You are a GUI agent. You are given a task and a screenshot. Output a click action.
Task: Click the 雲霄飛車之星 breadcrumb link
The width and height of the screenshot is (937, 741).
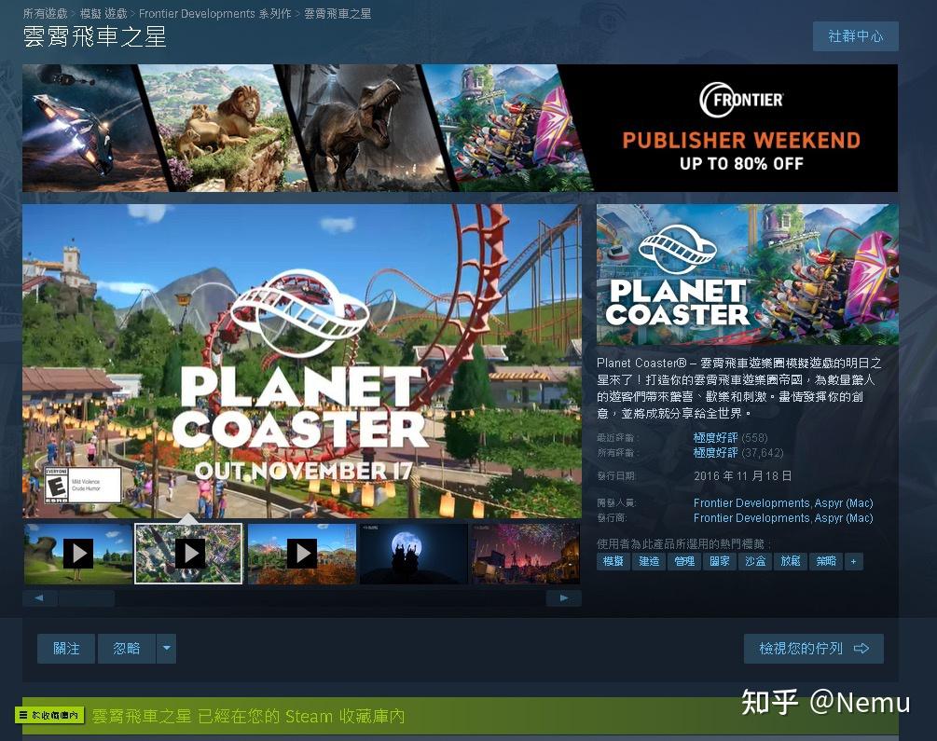(338, 13)
